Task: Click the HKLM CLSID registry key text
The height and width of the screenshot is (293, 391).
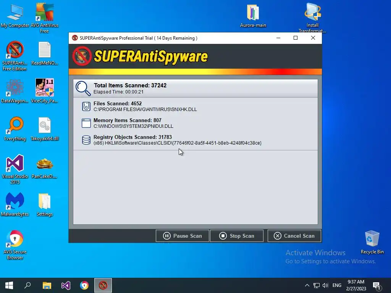Action: point(178,143)
